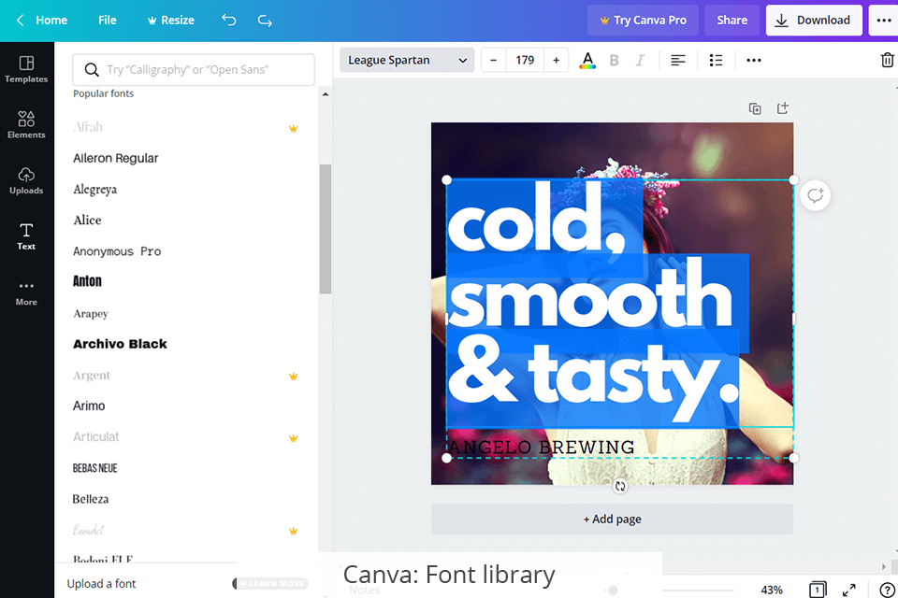898x598 pixels.
Task: Open the File menu
Action: click(x=107, y=20)
